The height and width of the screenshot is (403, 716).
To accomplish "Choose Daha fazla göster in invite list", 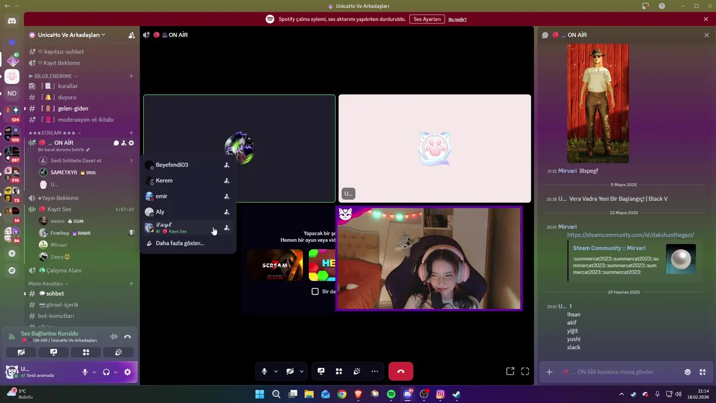I will coord(188,243).
